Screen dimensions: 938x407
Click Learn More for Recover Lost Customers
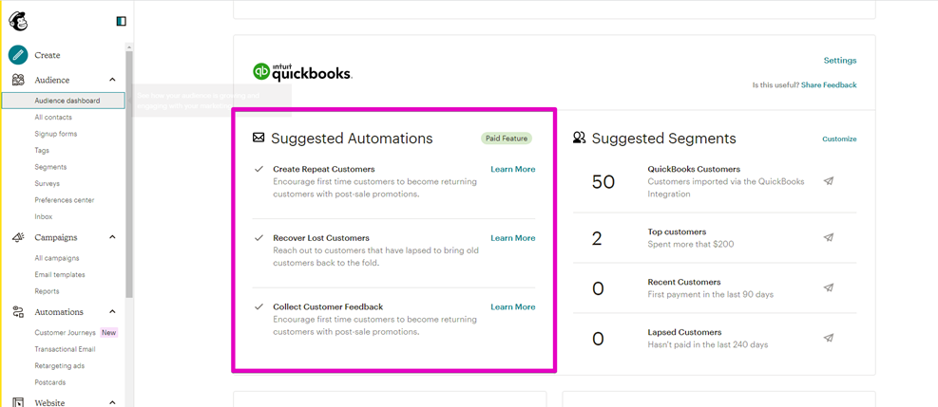tap(512, 238)
